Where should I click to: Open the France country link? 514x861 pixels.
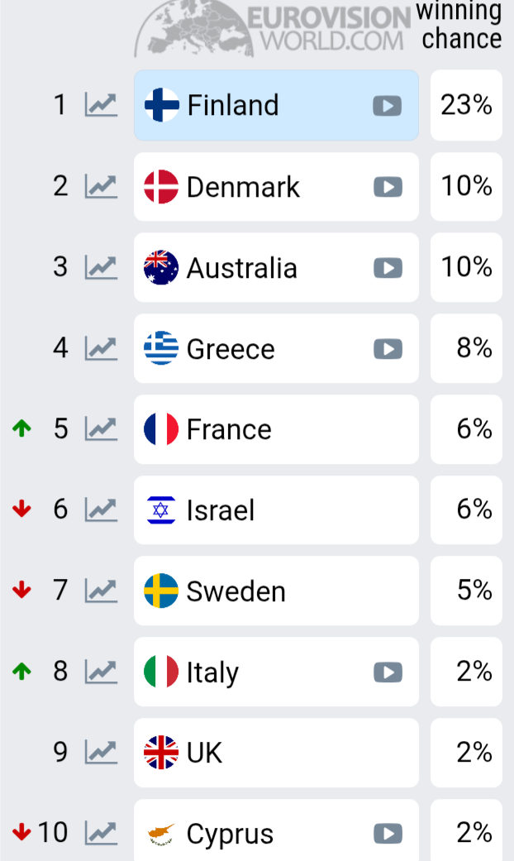pos(229,429)
